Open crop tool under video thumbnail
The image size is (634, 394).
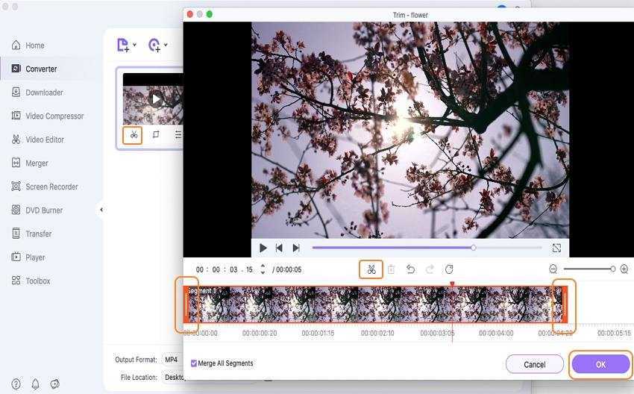156,135
